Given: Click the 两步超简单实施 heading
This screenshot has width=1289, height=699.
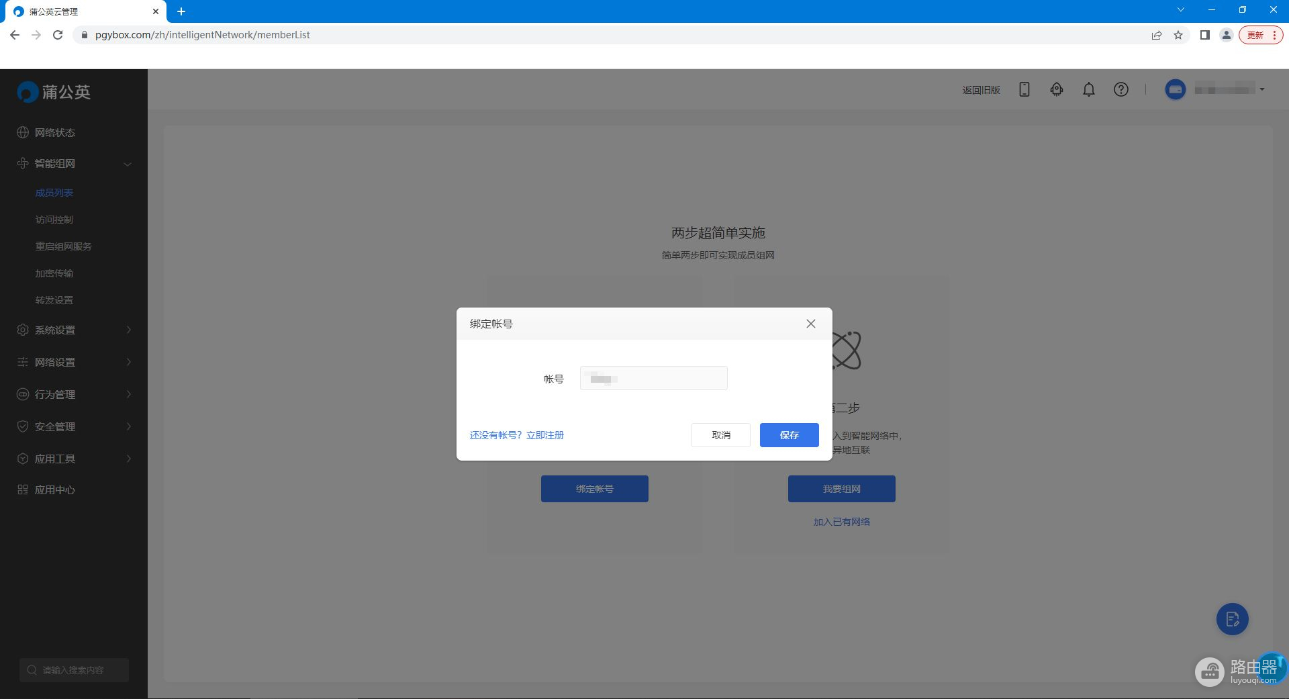Looking at the screenshot, I should 718,233.
